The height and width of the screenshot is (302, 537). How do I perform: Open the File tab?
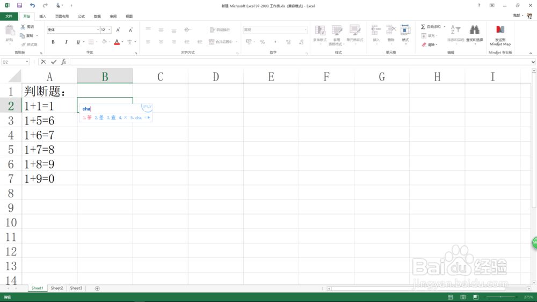pos(9,16)
